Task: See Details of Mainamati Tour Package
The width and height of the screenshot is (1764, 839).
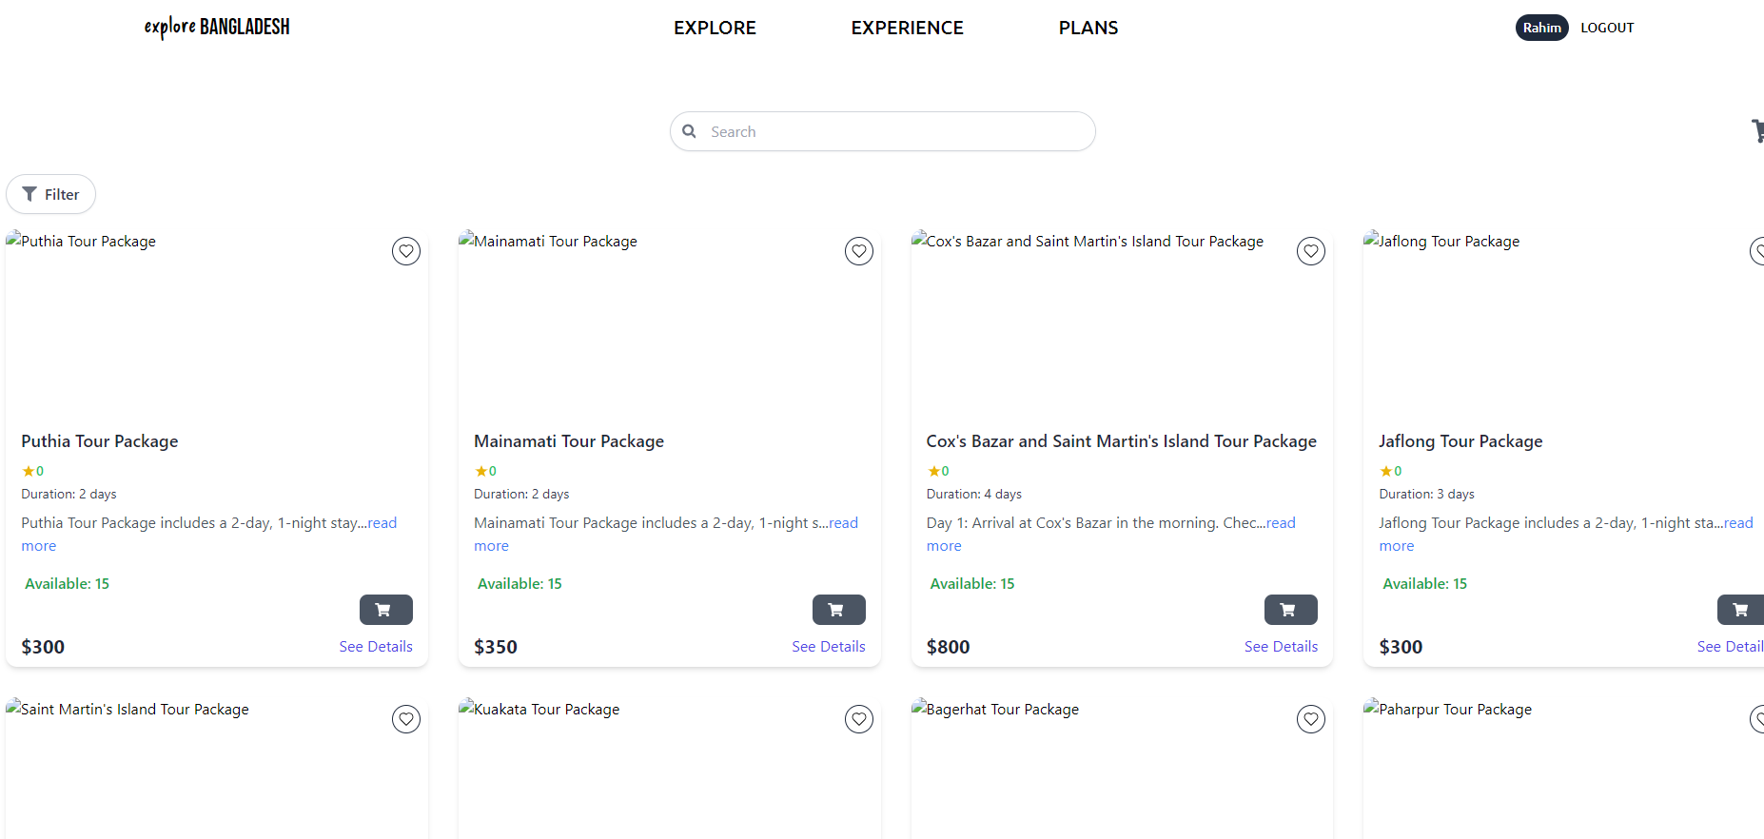Action: tap(828, 646)
